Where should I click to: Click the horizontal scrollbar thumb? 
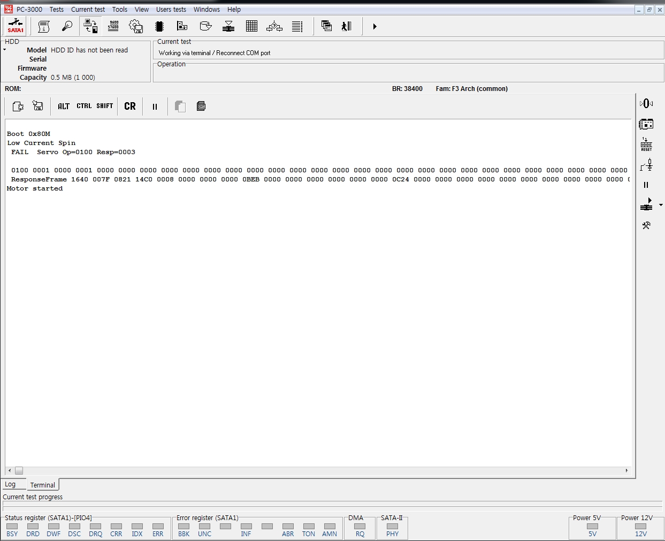point(19,470)
